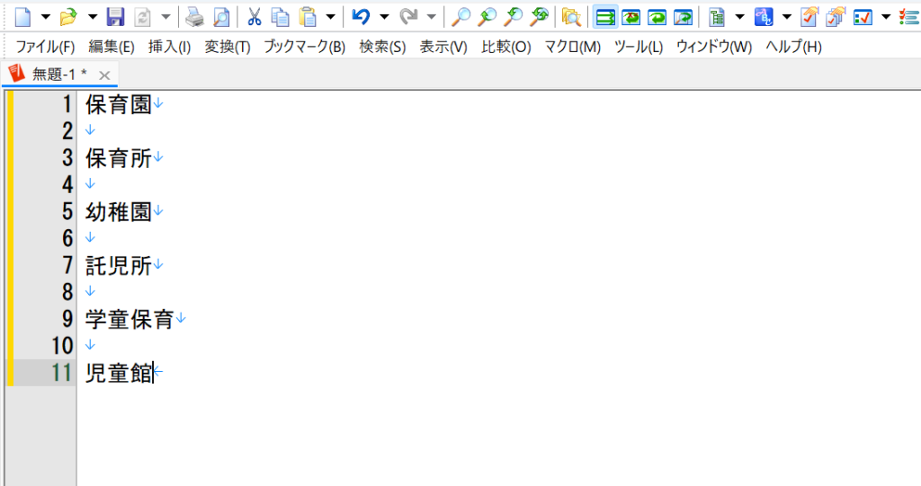Click the Find magnifier icon
The image size is (921, 486).
coord(460,16)
